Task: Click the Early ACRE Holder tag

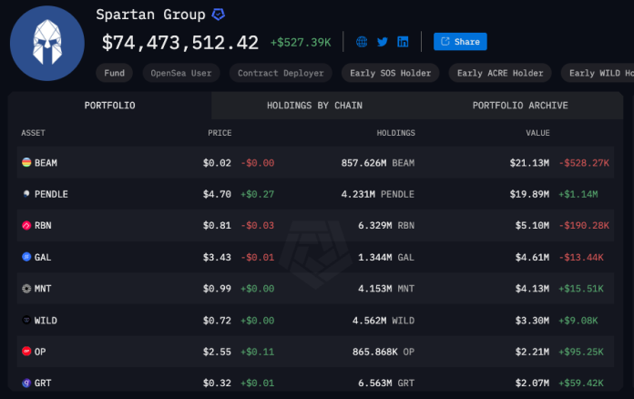Action: [x=499, y=73]
